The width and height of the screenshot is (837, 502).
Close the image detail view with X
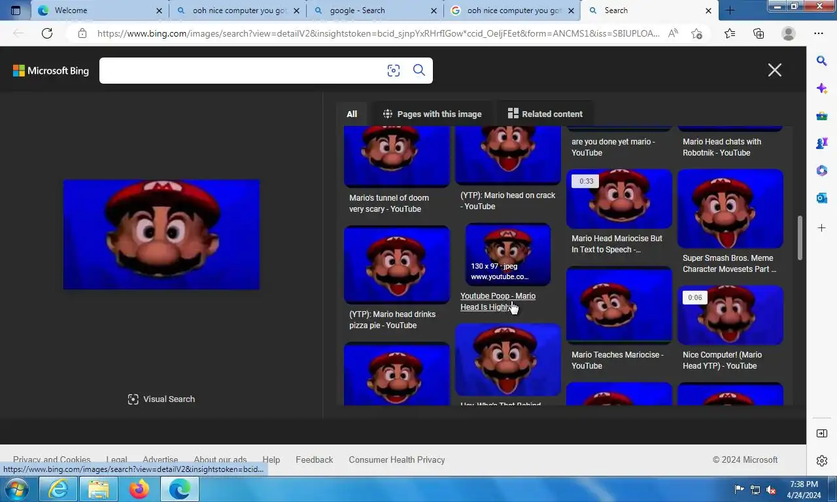pos(775,70)
